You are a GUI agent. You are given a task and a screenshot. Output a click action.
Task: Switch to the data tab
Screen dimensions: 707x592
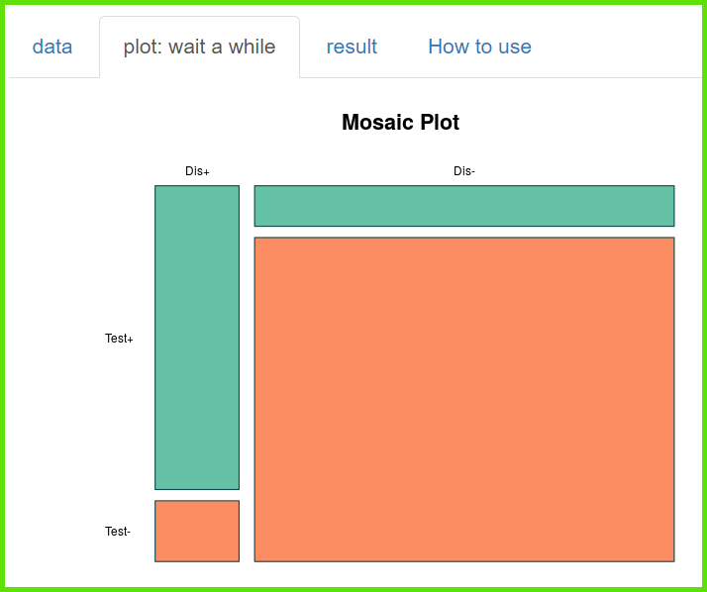coord(52,47)
